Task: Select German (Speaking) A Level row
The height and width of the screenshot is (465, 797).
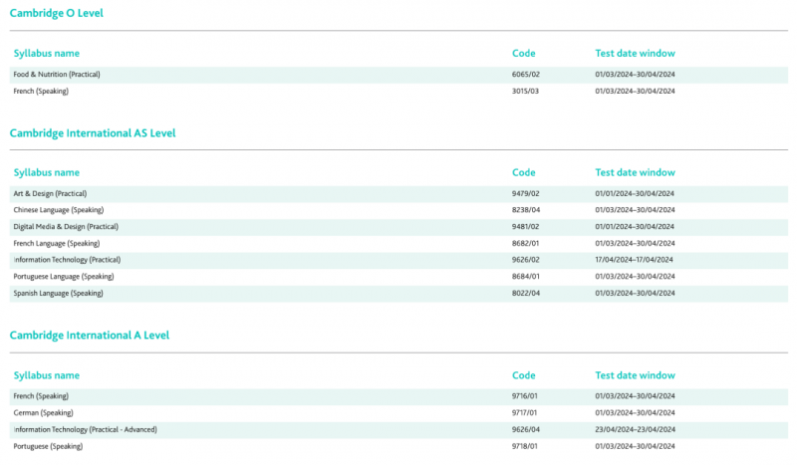Action: [x=398, y=413]
